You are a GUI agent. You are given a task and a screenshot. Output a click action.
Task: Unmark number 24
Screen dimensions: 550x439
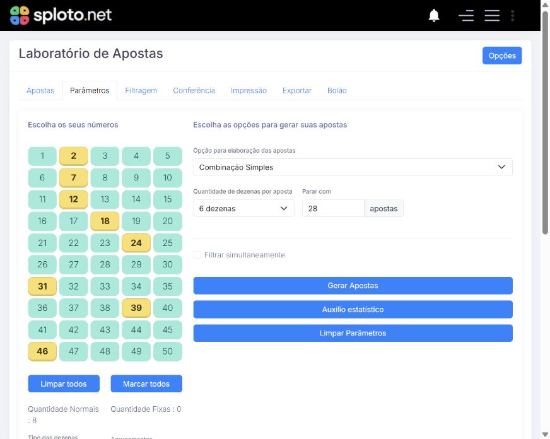point(136,243)
